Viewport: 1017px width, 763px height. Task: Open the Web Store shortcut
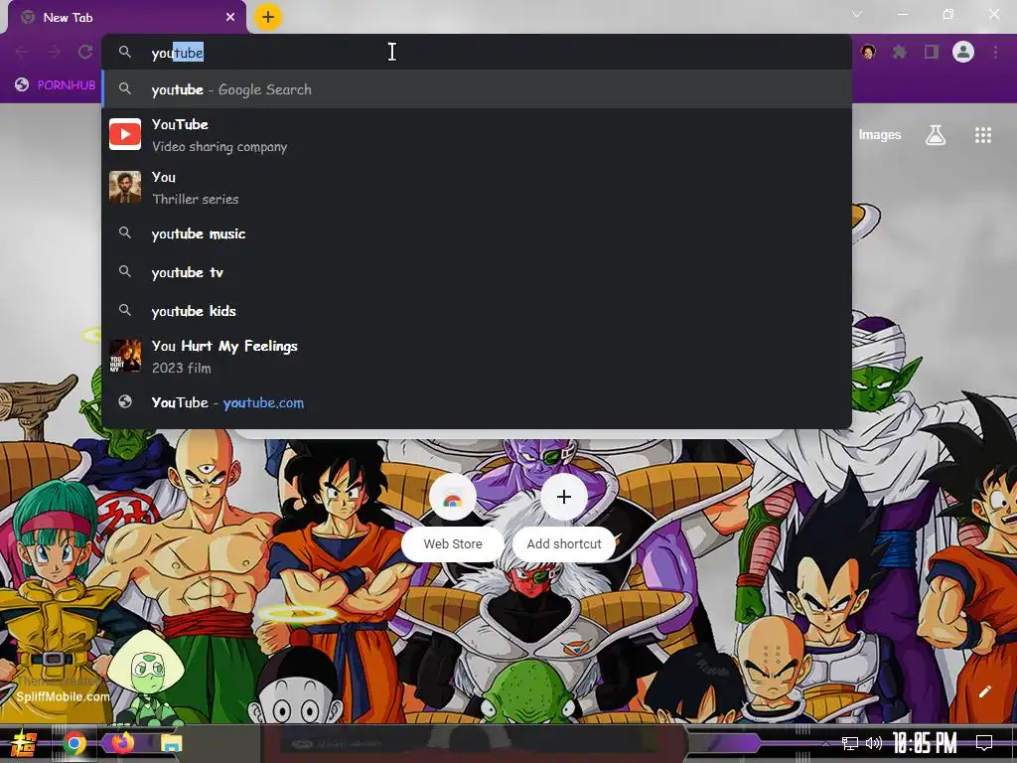(453, 518)
